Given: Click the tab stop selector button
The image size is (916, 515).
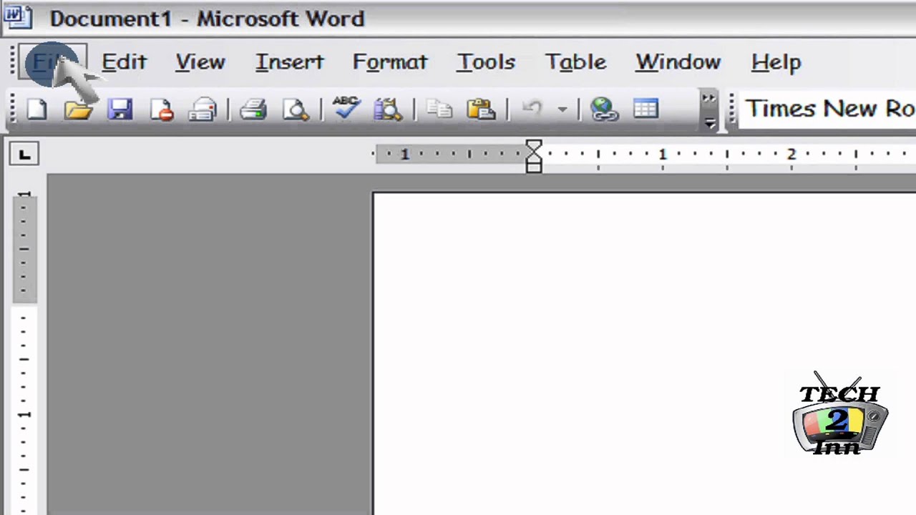Looking at the screenshot, I should coord(24,154).
